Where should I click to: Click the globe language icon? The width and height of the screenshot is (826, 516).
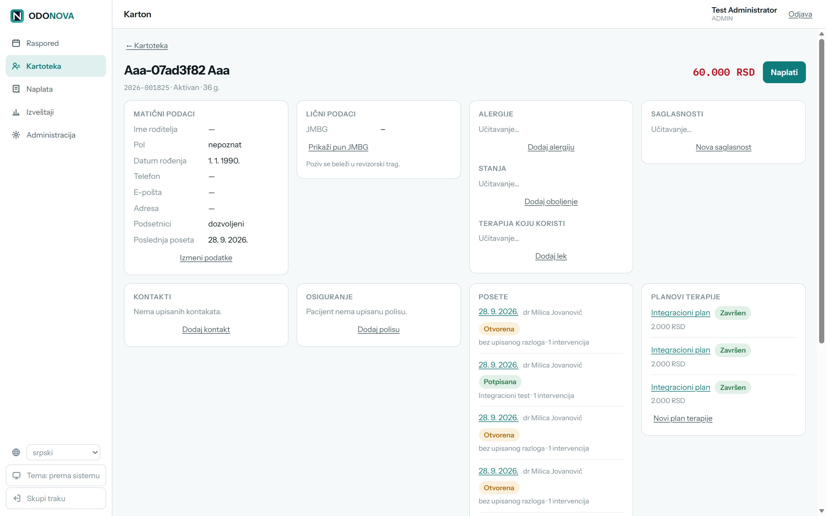tap(16, 453)
